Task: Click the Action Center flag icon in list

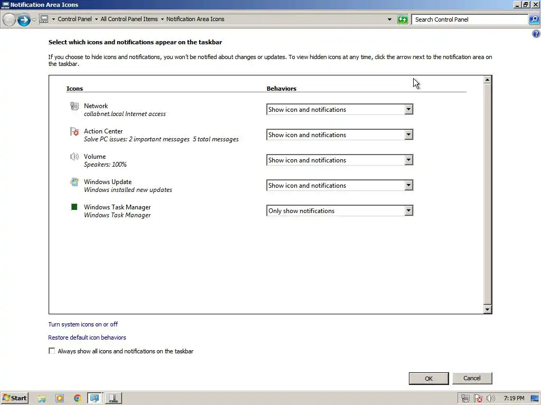Action: point(74,131)
